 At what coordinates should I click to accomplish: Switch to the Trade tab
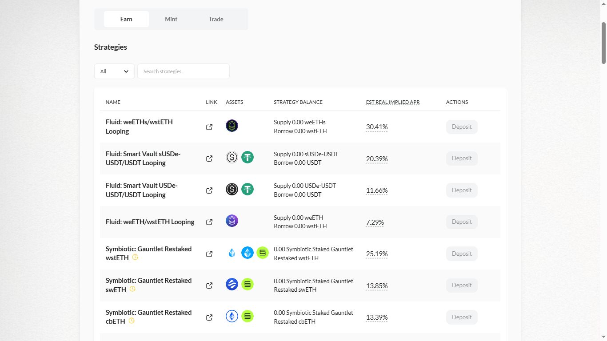tap(216, 19)
